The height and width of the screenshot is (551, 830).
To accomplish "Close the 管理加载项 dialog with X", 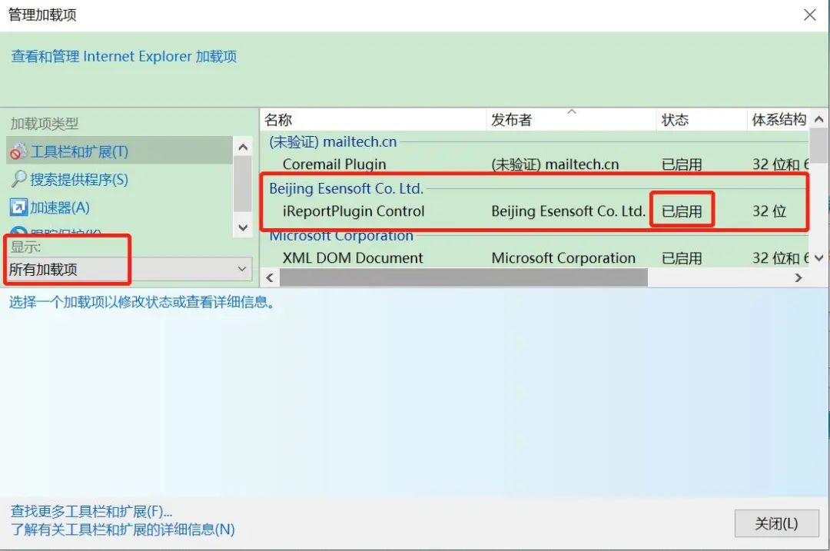I will (810, 15).
